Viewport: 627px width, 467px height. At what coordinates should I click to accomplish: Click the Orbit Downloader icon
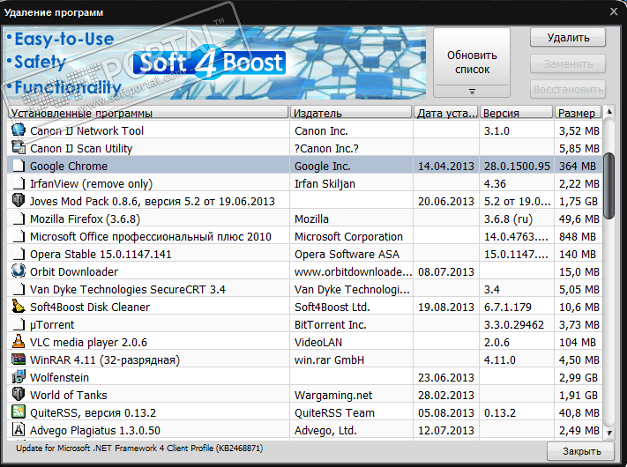pyautogui.click(x=19, y=271)
